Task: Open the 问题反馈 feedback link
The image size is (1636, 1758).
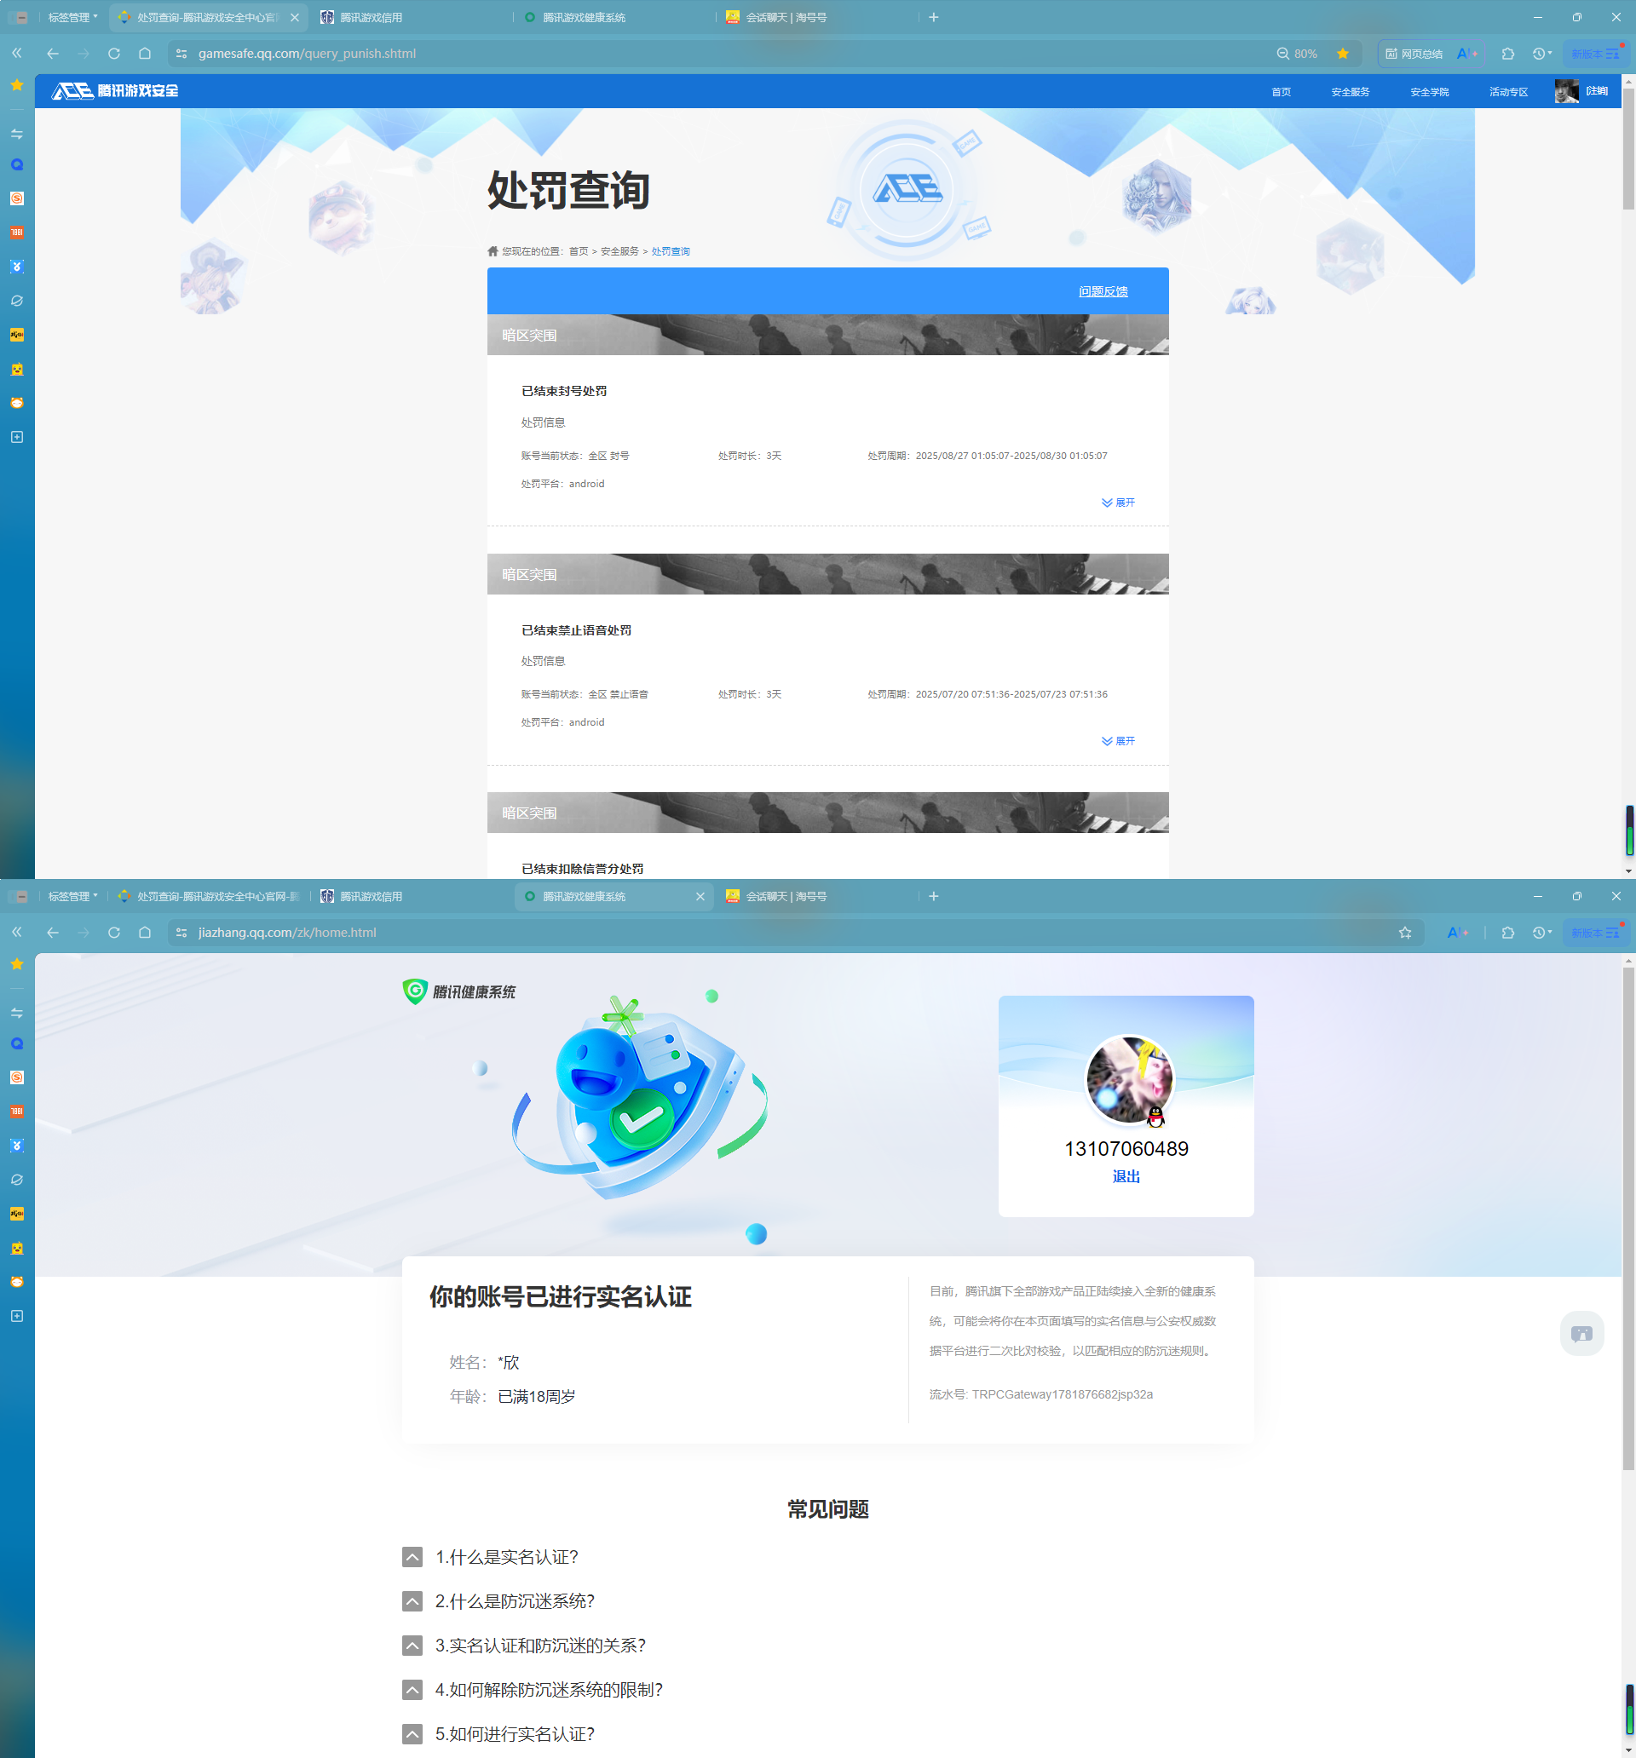Action: 1103,292
